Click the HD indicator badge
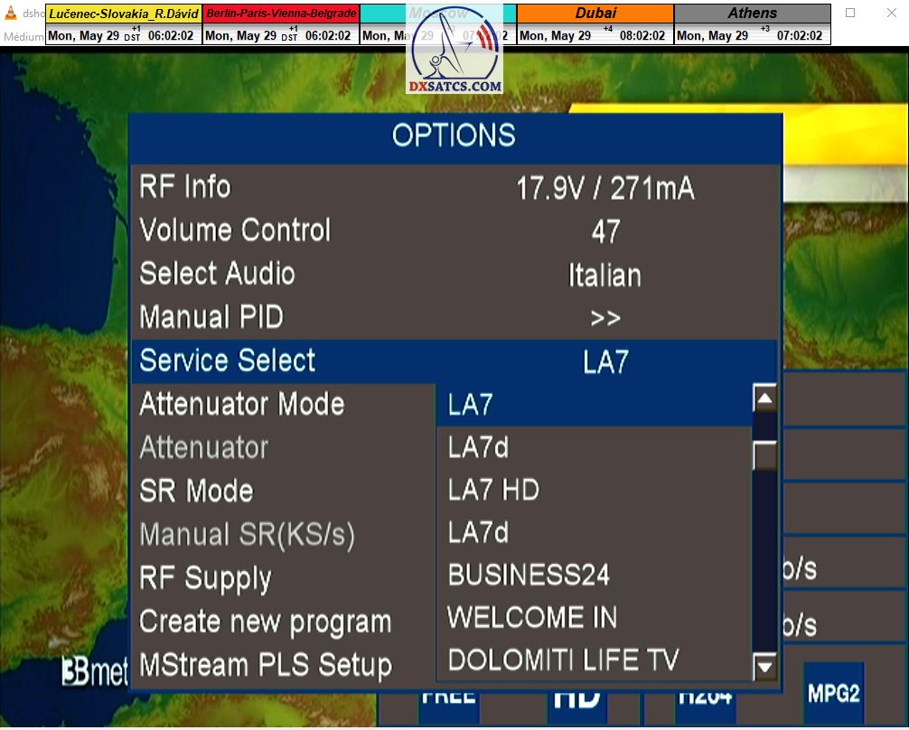 (577, 697)
